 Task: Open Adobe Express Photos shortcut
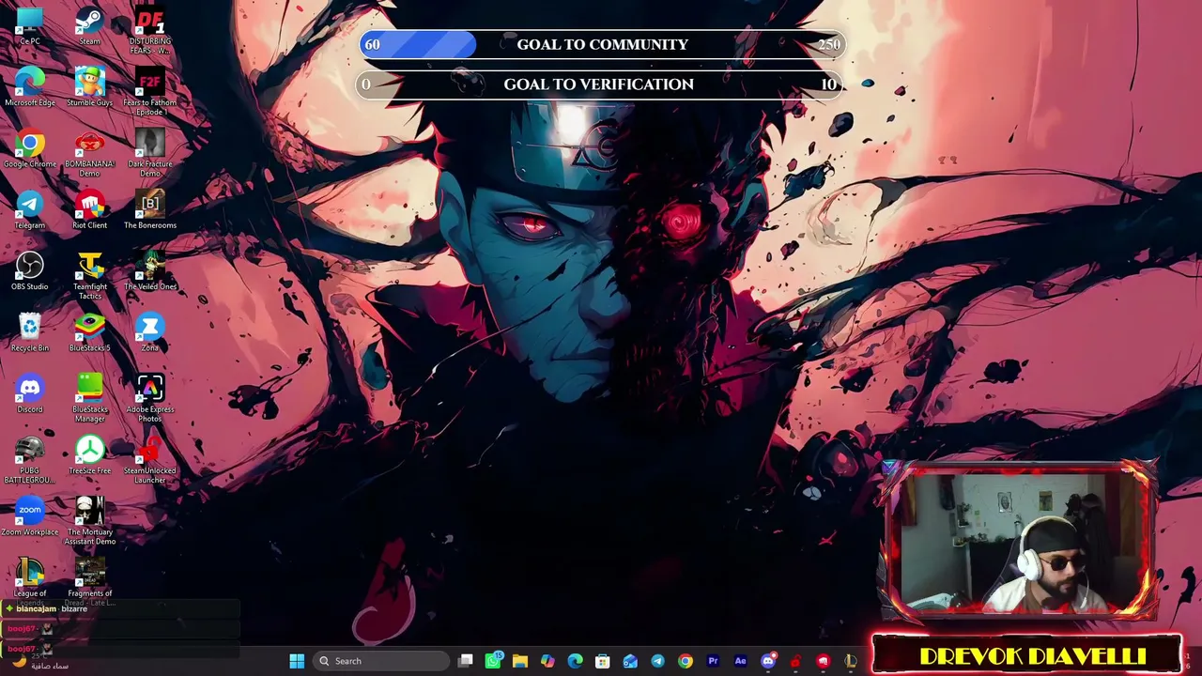150,399
